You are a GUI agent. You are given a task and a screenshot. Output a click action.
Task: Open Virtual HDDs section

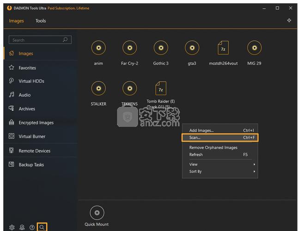[x=41, y=81]
